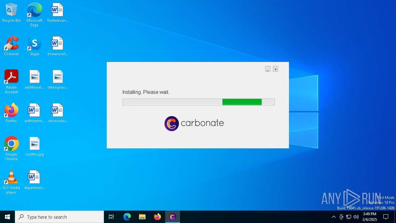This screenshot has height=223, width=396.
Task: Switch to the Carbonate installer taskbar button
Action: click(x=173, y=217)
